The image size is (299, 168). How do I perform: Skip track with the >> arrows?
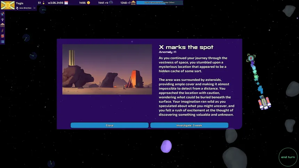(34, 8)
